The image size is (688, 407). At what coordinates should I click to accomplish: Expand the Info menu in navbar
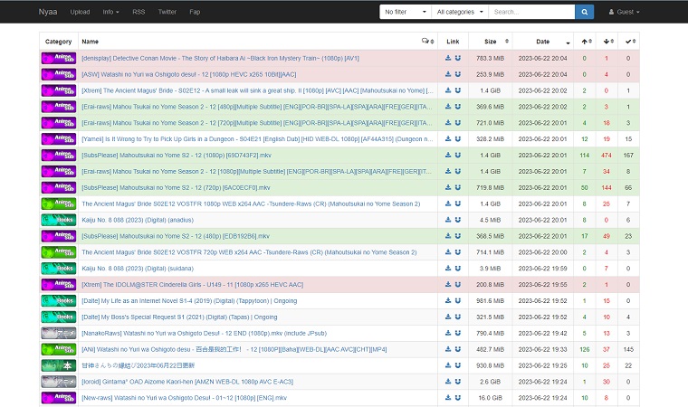tap(111, 12)
